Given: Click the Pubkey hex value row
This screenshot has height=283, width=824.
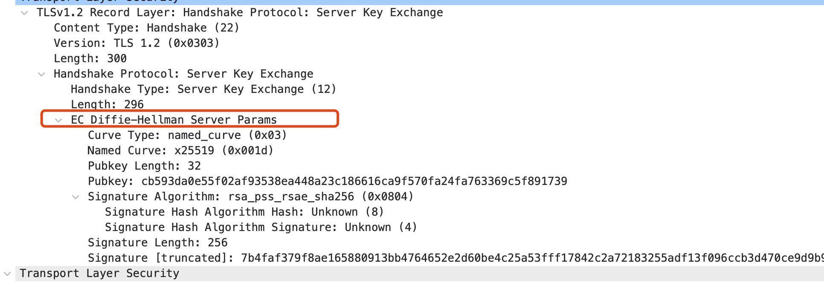Looking at the screenshot, I should [x=327, y=182].
